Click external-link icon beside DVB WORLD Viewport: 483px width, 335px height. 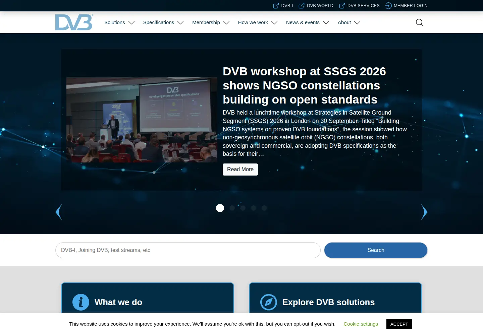(302, 6)
